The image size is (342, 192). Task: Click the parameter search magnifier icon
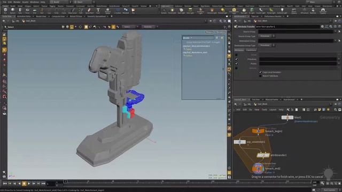(x=331, y=27)
